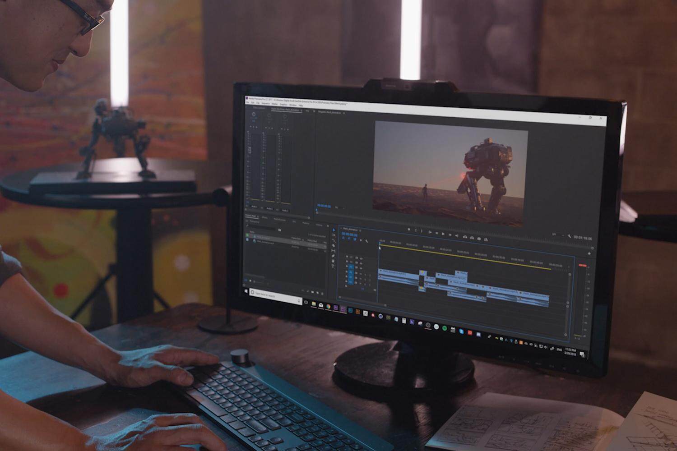The image size is (677, 451).
Task: Solo the A1 audio track
Action: 365,275
